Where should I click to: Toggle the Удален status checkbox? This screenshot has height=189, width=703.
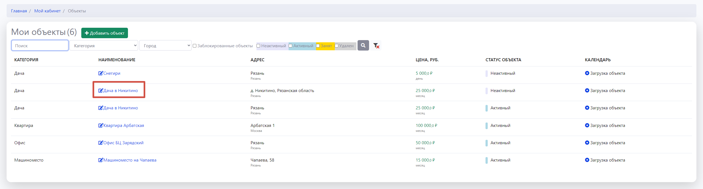[336, 46]
